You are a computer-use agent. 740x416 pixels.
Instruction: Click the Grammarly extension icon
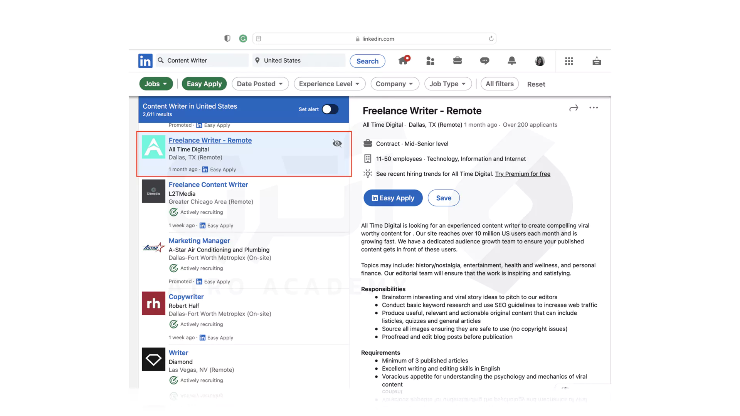[243, 39]
